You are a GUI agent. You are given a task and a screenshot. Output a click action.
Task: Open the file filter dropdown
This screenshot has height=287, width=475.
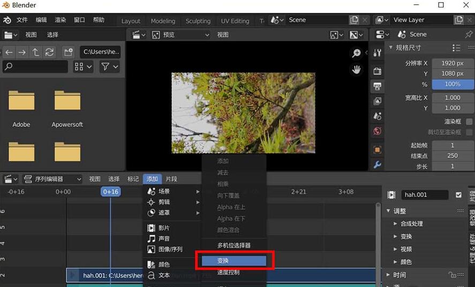110,67
